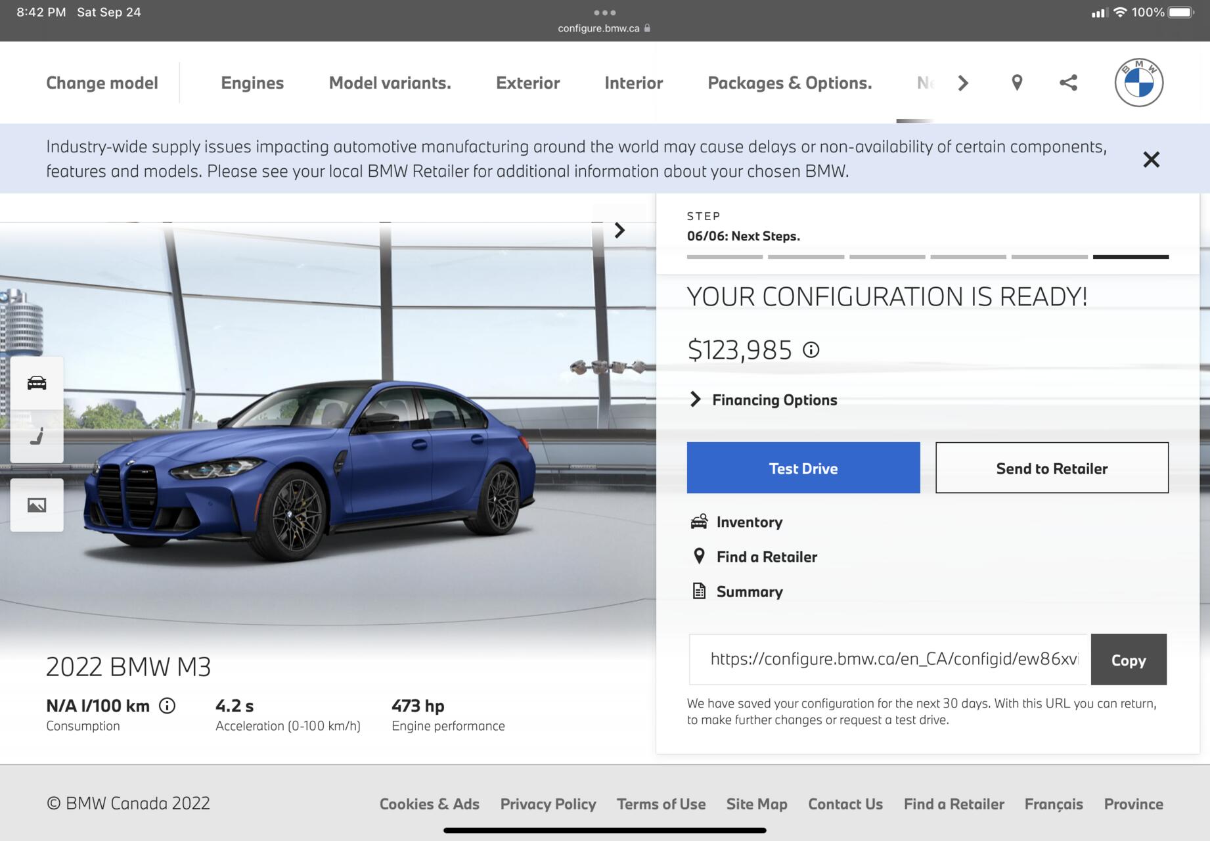
Task: Open the exterior car view icon
Action: [x=37, y=382]
